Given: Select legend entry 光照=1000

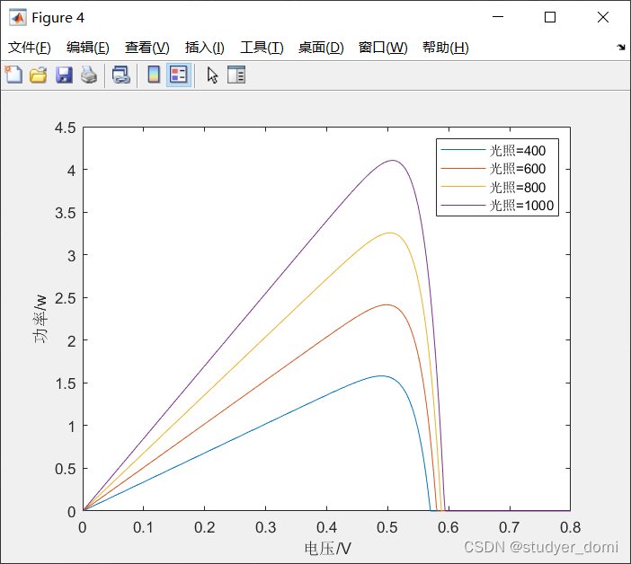Looking at the screenshot, I should [x=521, y=206].
